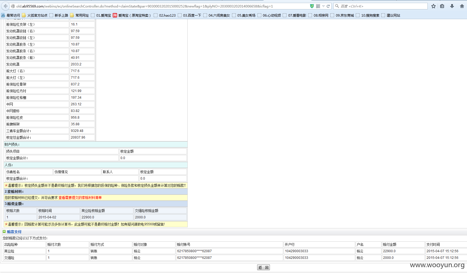Click the 09.京东商城 bookmark

coord(342,15)
